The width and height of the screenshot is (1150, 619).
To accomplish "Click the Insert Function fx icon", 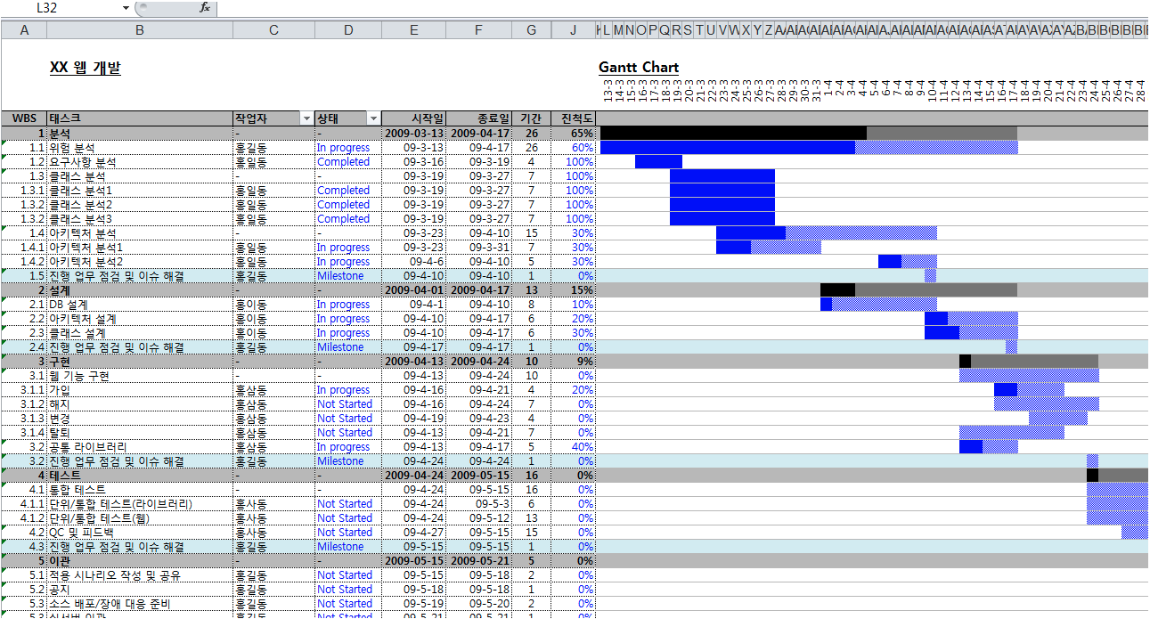I will pos(204,8).
